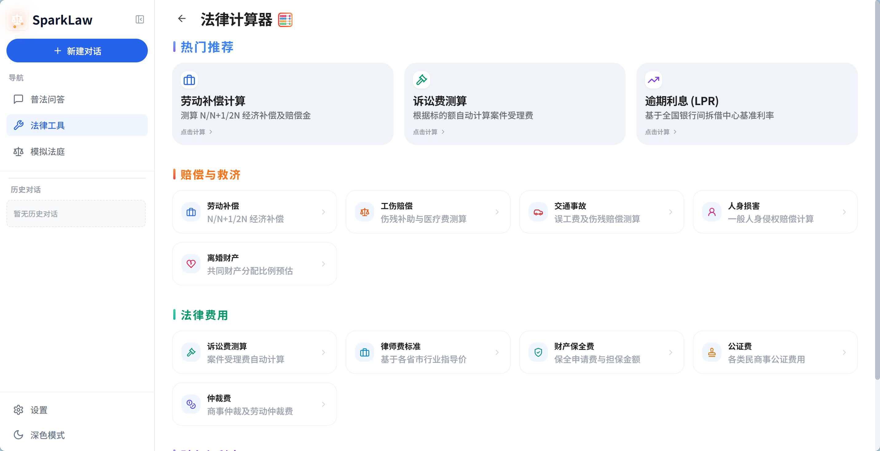Expand the 诉讼费测算 list row chevron

click(323, 352)
